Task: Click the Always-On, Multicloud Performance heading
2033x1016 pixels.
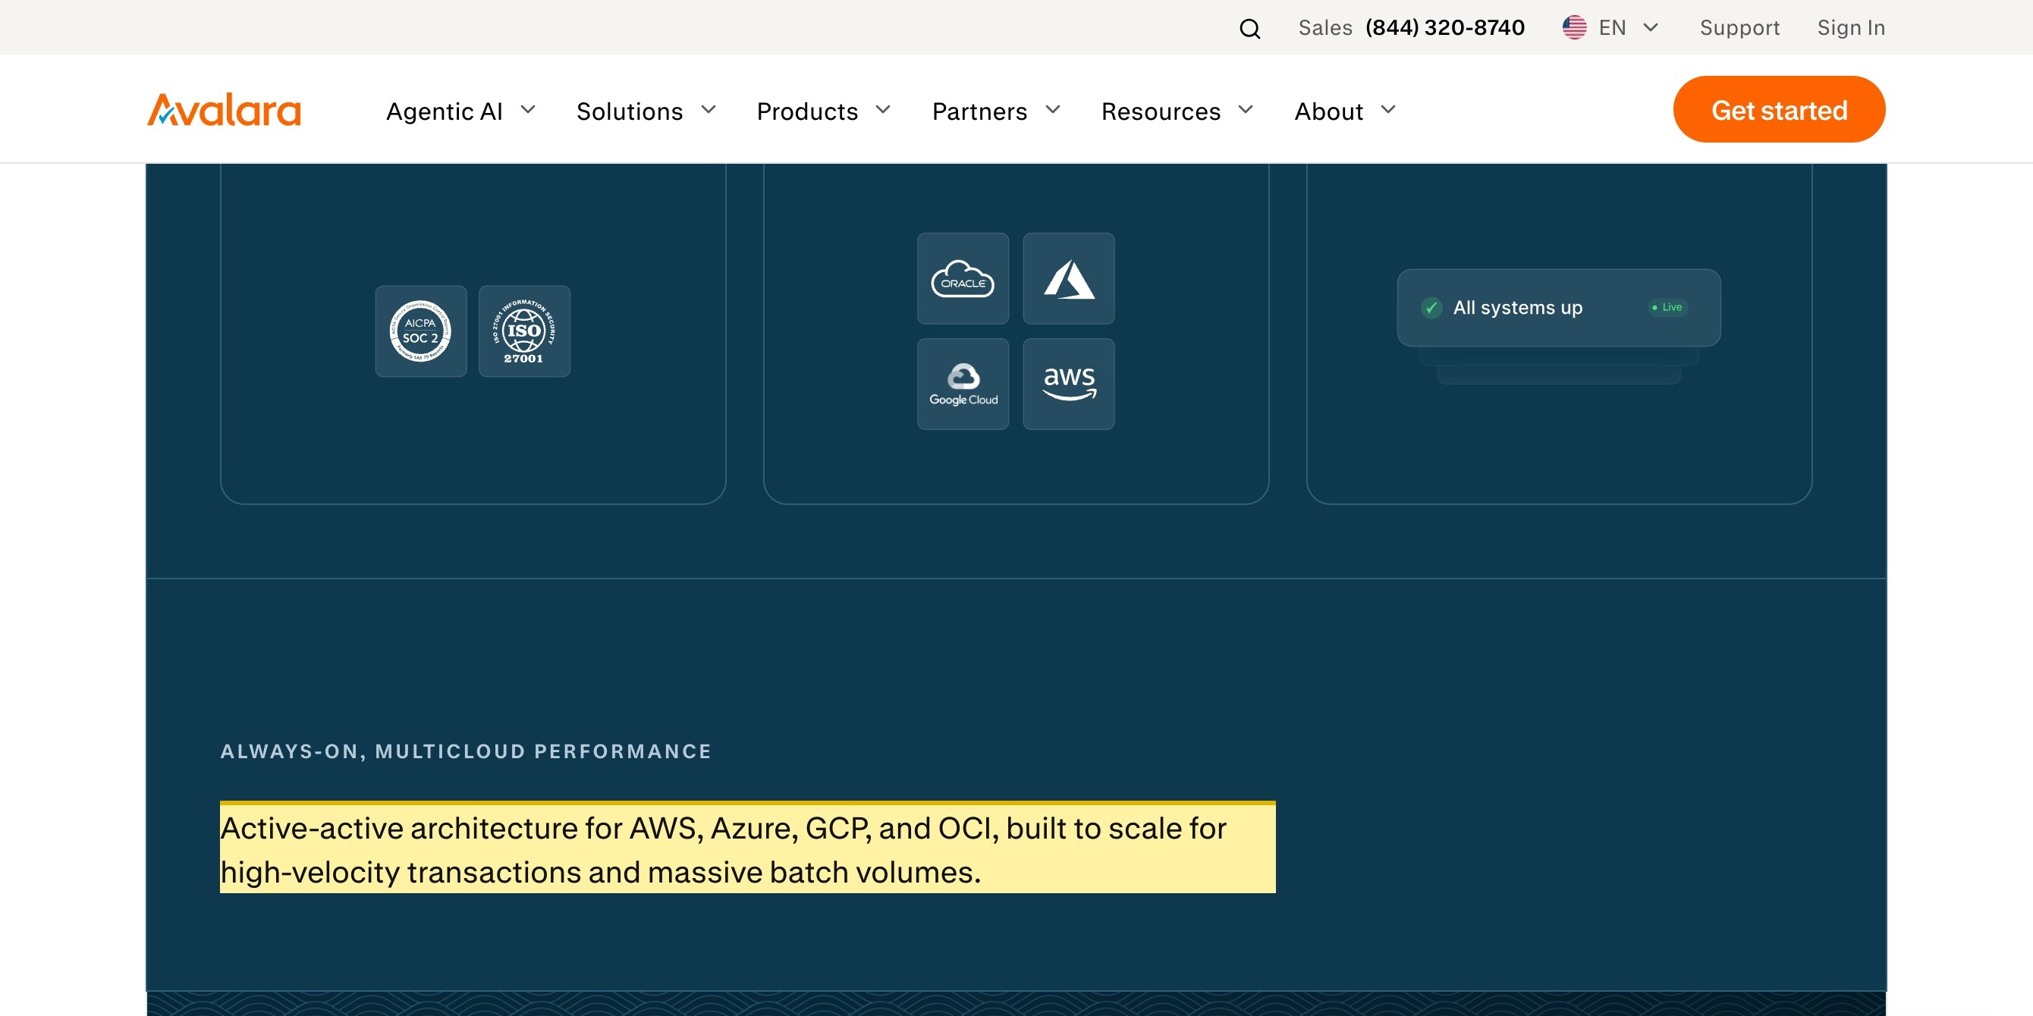Action: click(466, 751)
